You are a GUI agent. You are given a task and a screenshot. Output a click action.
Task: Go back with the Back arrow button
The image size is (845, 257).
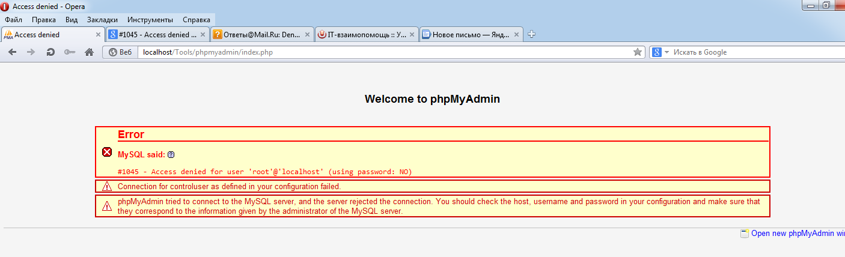point(12,52)
